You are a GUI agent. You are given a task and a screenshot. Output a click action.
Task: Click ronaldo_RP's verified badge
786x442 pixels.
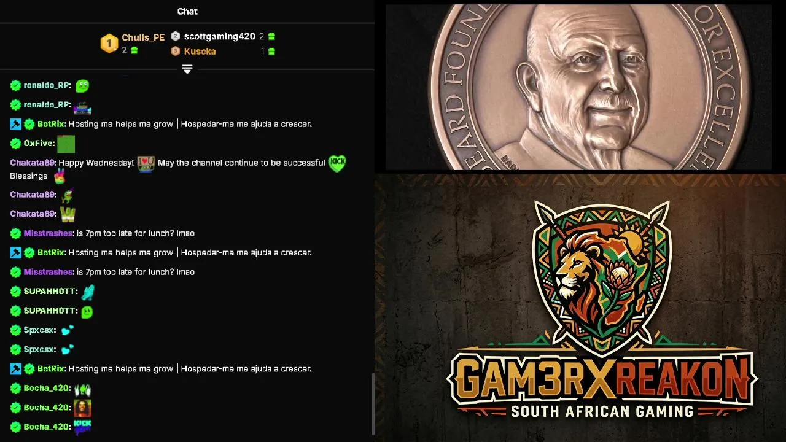(x=16, y=85)
